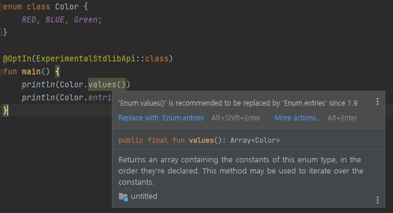Collapse the enum class Color fold marker
The image size is (393, 213).
1,7
